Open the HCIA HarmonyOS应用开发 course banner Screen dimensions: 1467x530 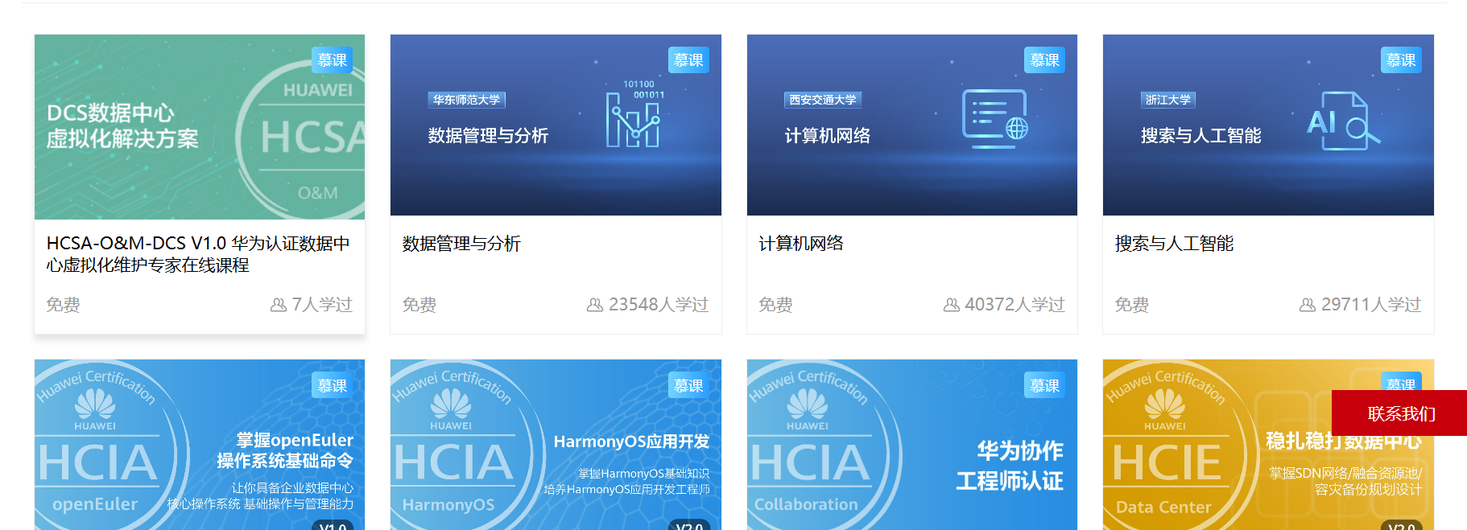tap(556, 445)
